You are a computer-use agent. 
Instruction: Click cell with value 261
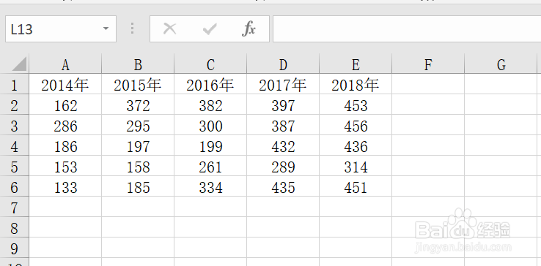click(210, 166)
